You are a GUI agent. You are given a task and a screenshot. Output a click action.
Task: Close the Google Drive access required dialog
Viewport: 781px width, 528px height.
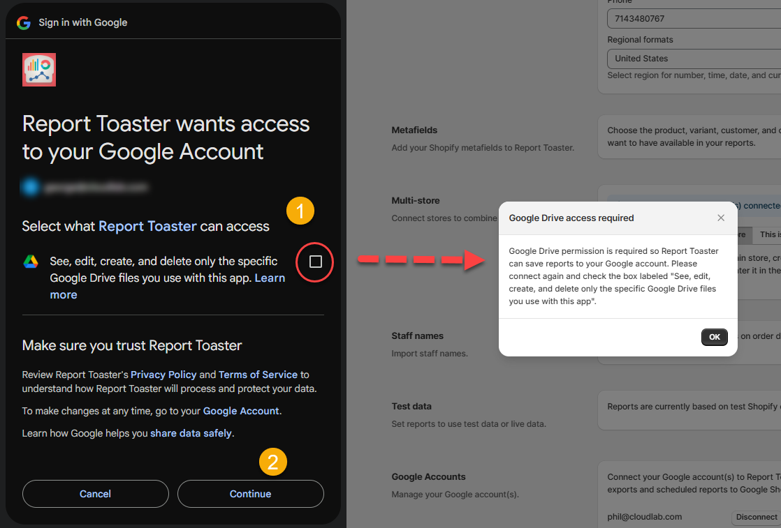point(721,218)
